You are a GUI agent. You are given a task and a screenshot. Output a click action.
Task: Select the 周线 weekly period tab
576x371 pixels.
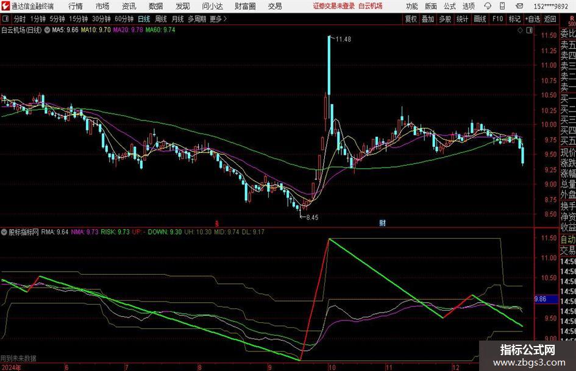tap(160, 19)
